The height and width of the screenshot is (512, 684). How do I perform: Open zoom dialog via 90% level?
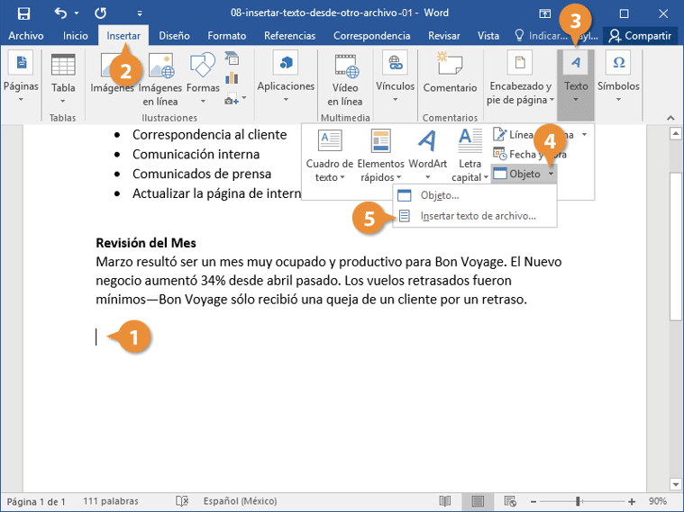(x=657, y=501)
